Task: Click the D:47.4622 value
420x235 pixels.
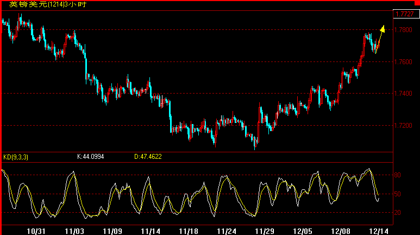Action: [148, 157]
